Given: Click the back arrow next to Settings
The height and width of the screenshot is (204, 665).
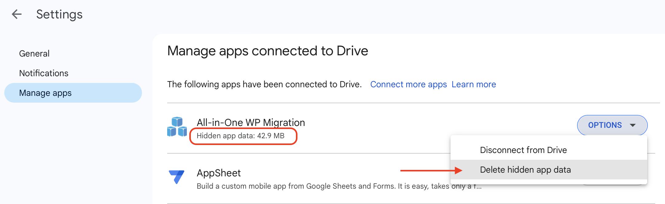Looking at the screenshot, I should tap(17, 14).
